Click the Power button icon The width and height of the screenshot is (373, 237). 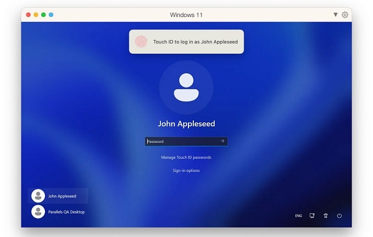click(339, 216)
